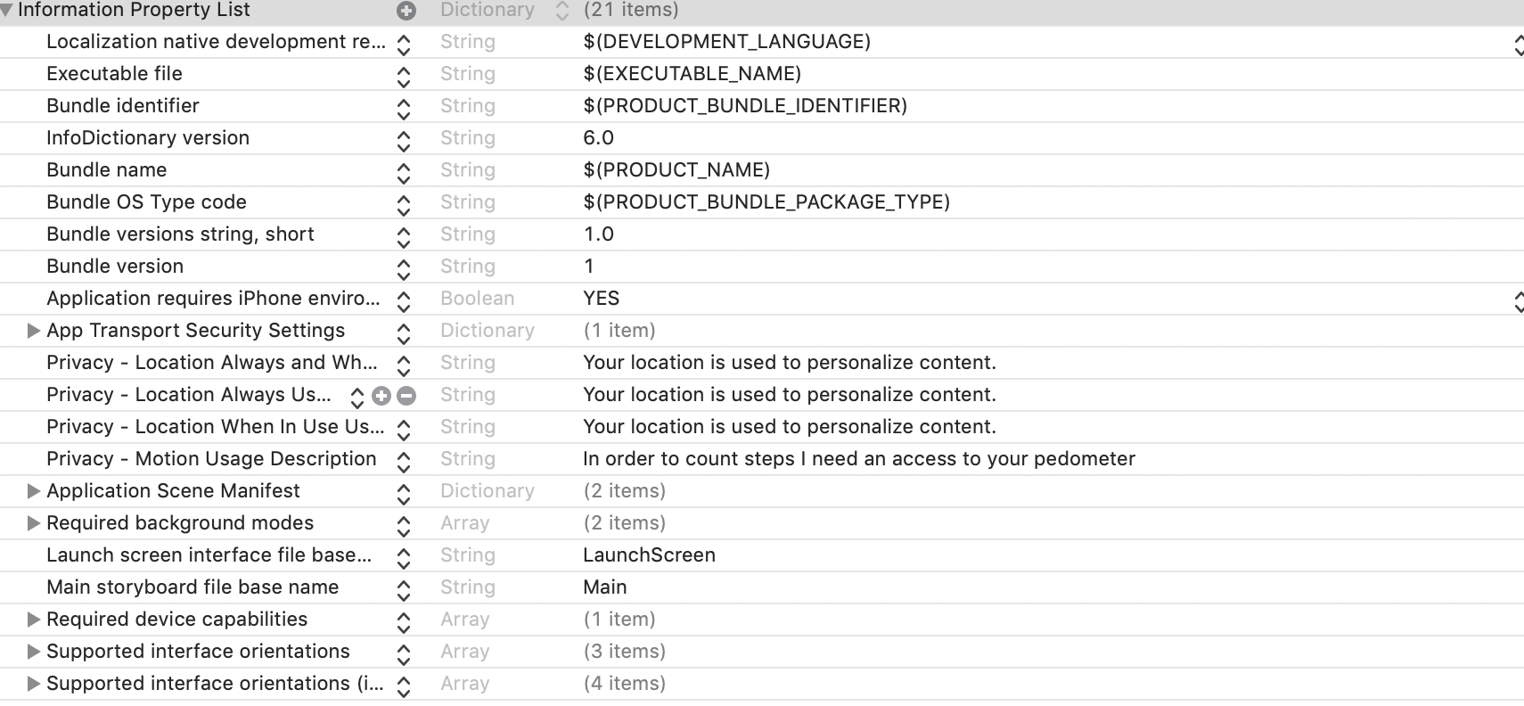This screenshot has width=1524, height=706.
Task: Click key stepper for Main storyboard file base name
Action: [x=404, y=588]
